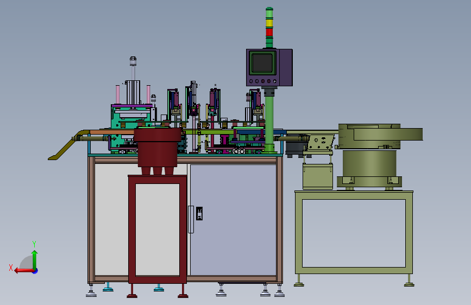Select the cabinet door handle

pyautogui.click(x=191, y=219)
